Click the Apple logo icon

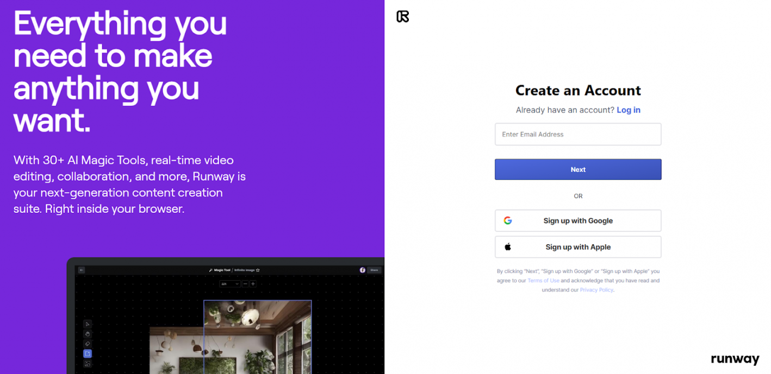click(x=508, y=246)
